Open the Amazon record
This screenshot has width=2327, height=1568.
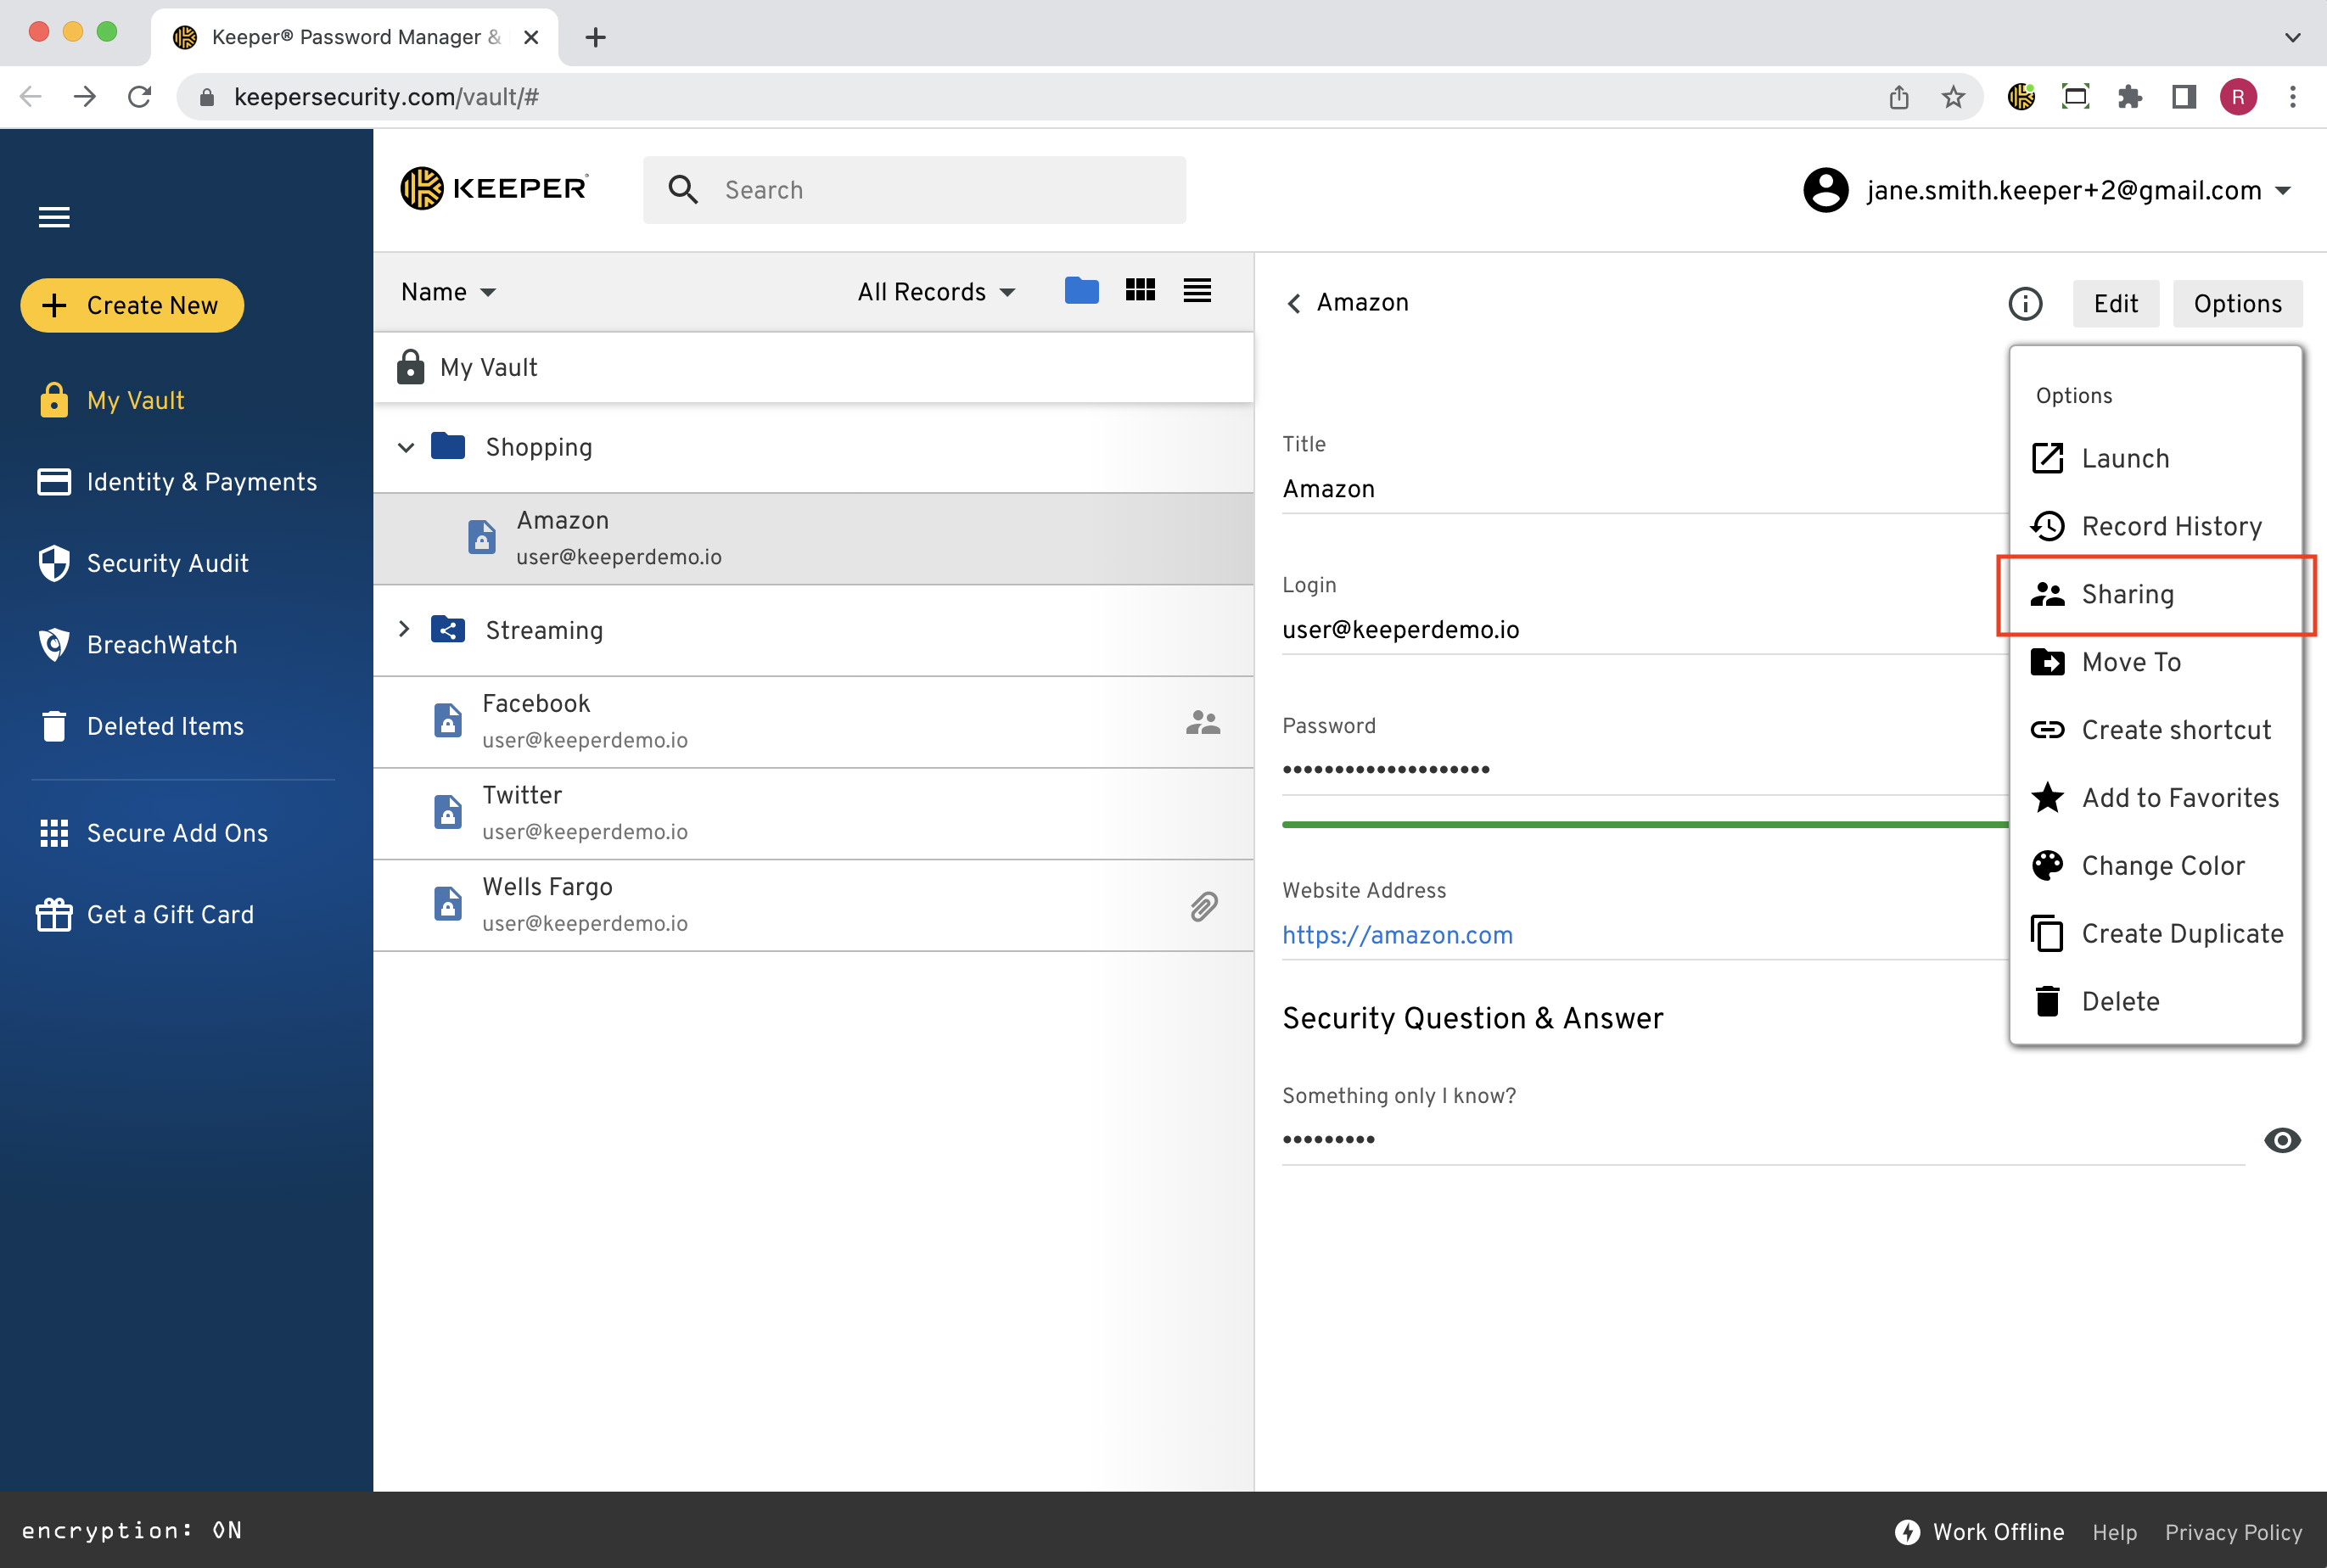[x=813, y=538]
